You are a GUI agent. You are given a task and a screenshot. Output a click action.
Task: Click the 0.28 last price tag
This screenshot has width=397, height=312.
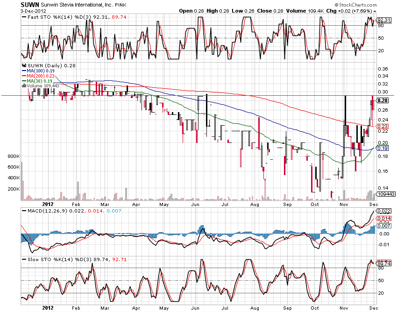pos(383,100)
